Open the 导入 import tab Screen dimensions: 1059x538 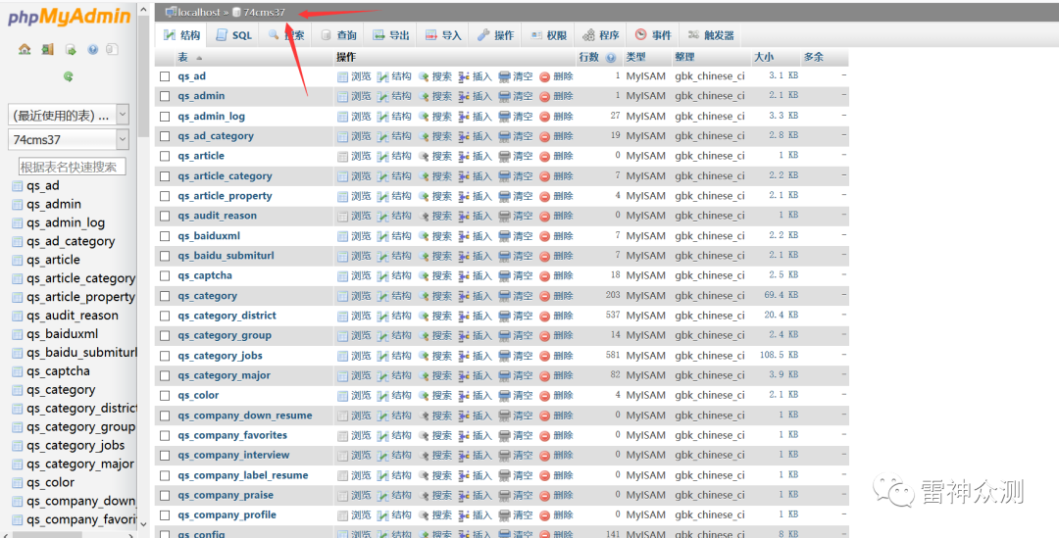[444, 35]
